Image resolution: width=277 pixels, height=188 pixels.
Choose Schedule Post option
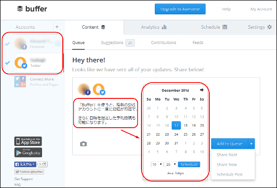pyautogui.click(x=230, y=174)
